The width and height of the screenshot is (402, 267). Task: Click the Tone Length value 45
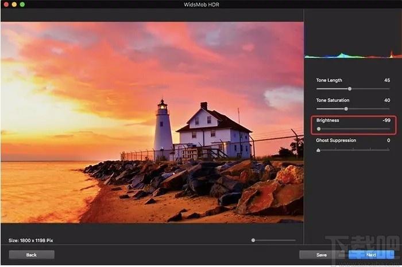(x=387, y=80)
